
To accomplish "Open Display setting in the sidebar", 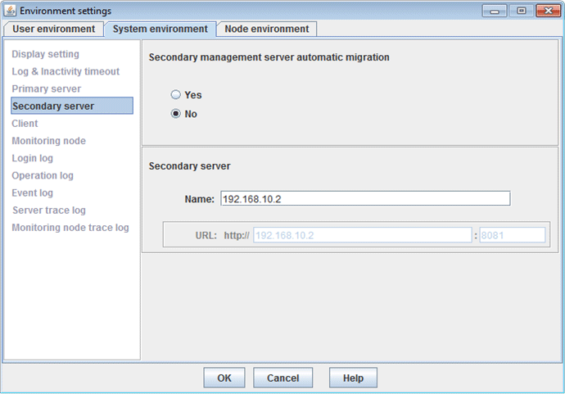I will (x=45, y=54).
